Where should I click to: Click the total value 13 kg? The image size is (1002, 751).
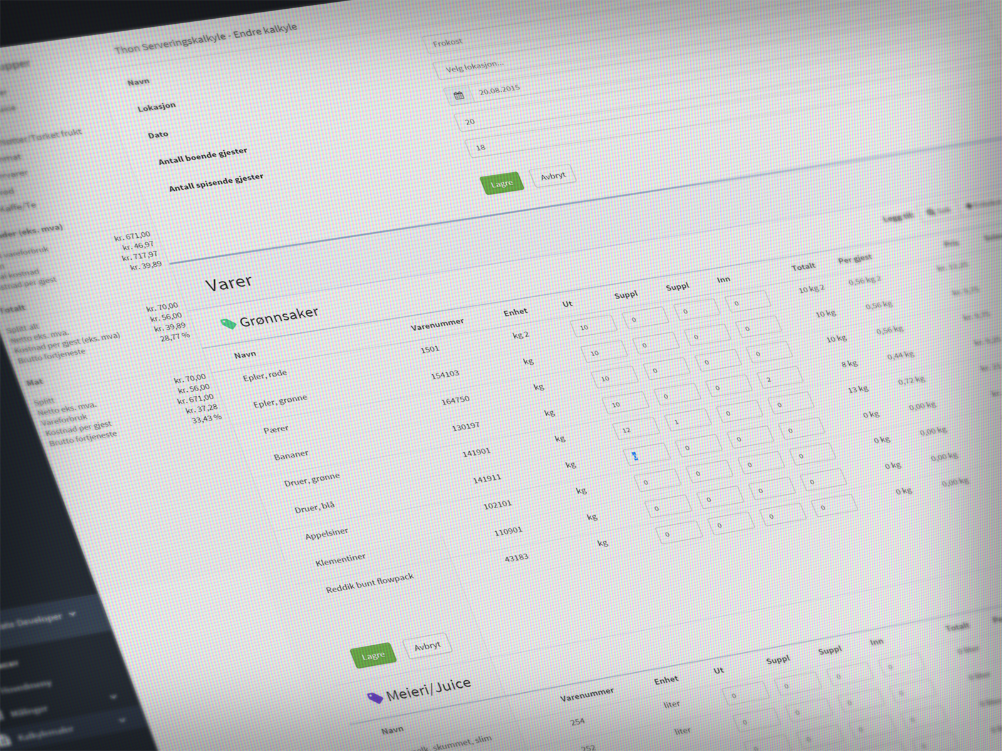(x=858, y=389)
